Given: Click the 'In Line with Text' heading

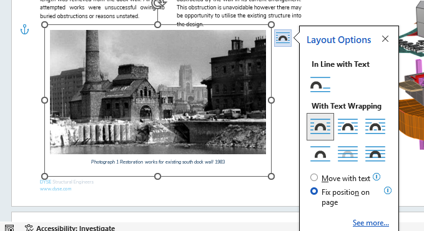Looking at the screenshot, I should 340,64.
